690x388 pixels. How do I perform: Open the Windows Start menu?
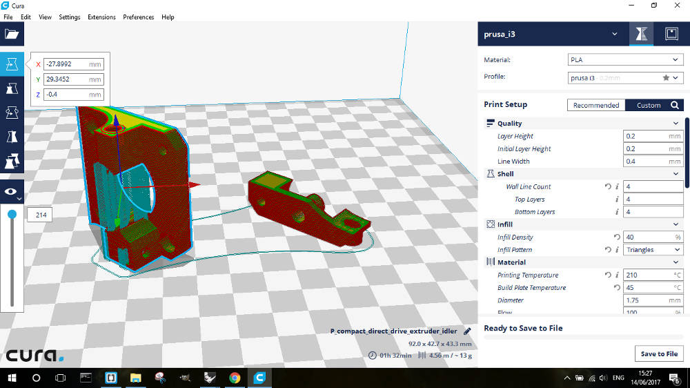(x=12, y=378)
